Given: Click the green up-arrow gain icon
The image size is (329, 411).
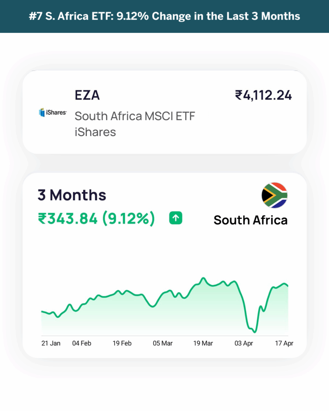Looking at the screenshot, I should click(176, 218).
